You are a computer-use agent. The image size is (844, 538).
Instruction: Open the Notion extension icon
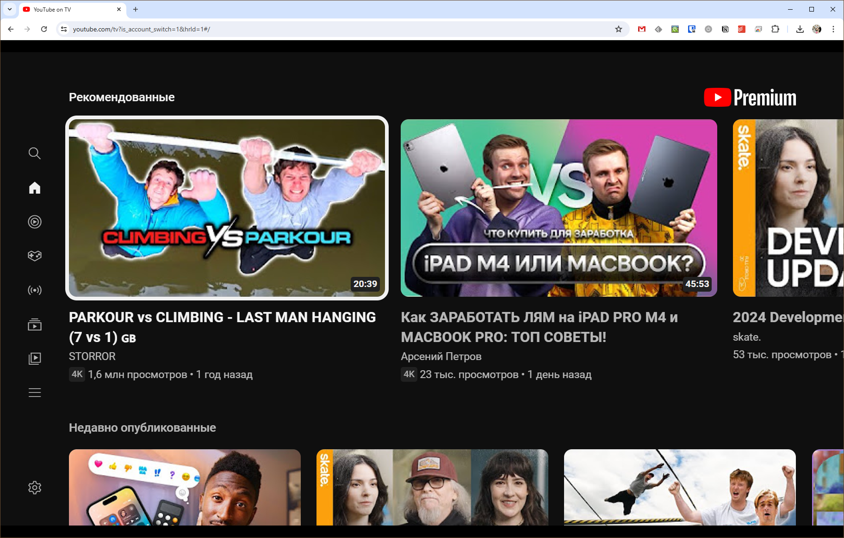725,29
